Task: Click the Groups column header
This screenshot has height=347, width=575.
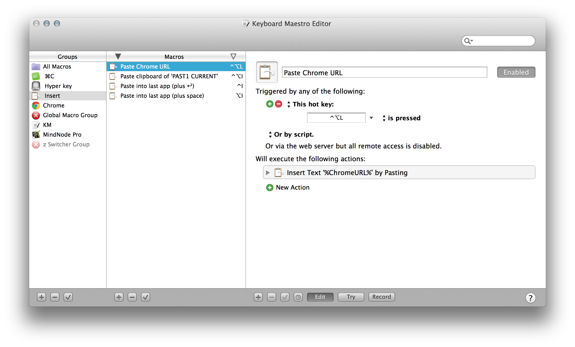Action: pos(68,57)
